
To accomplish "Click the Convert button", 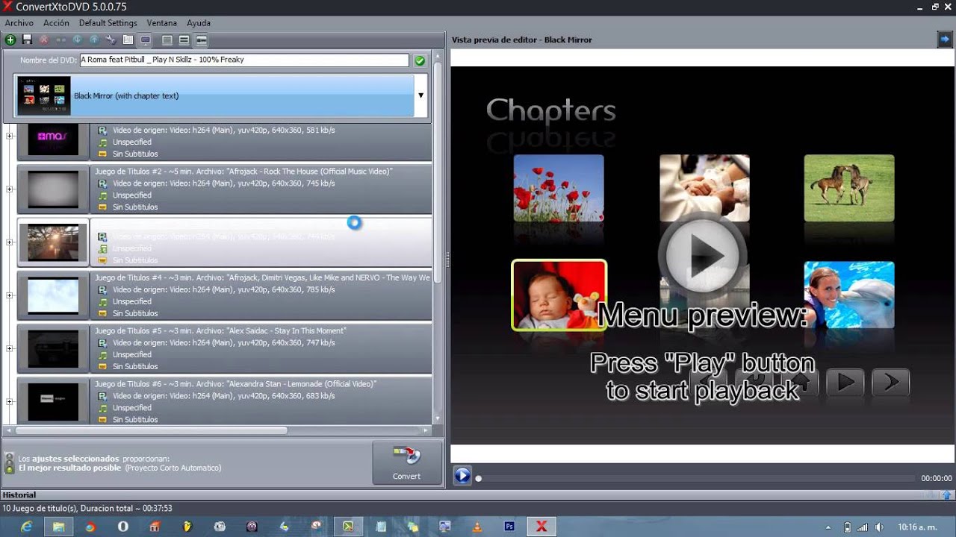I will tap(407, 462).
